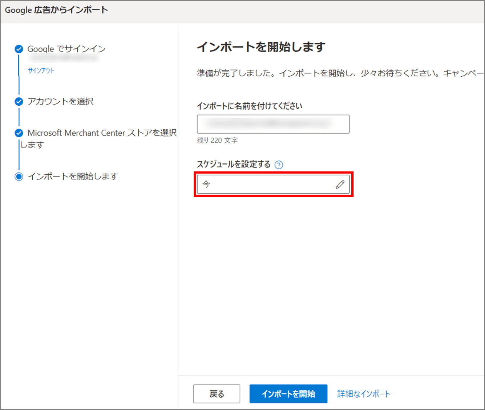This screenshot has width=485, height=410.
Task: Click the checkmark icon for アカウントを選択
Action: click(19, 102)
